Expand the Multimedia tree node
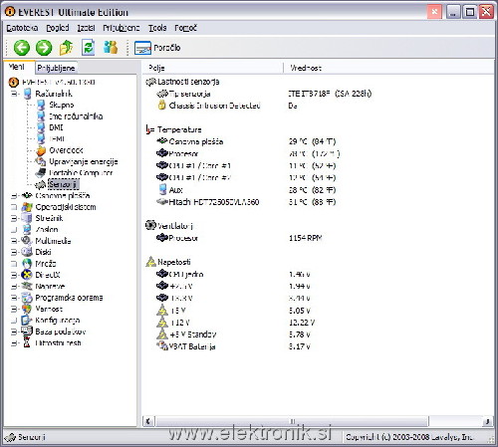This screenshot has width=498, height=447. (x=14, y=241)
